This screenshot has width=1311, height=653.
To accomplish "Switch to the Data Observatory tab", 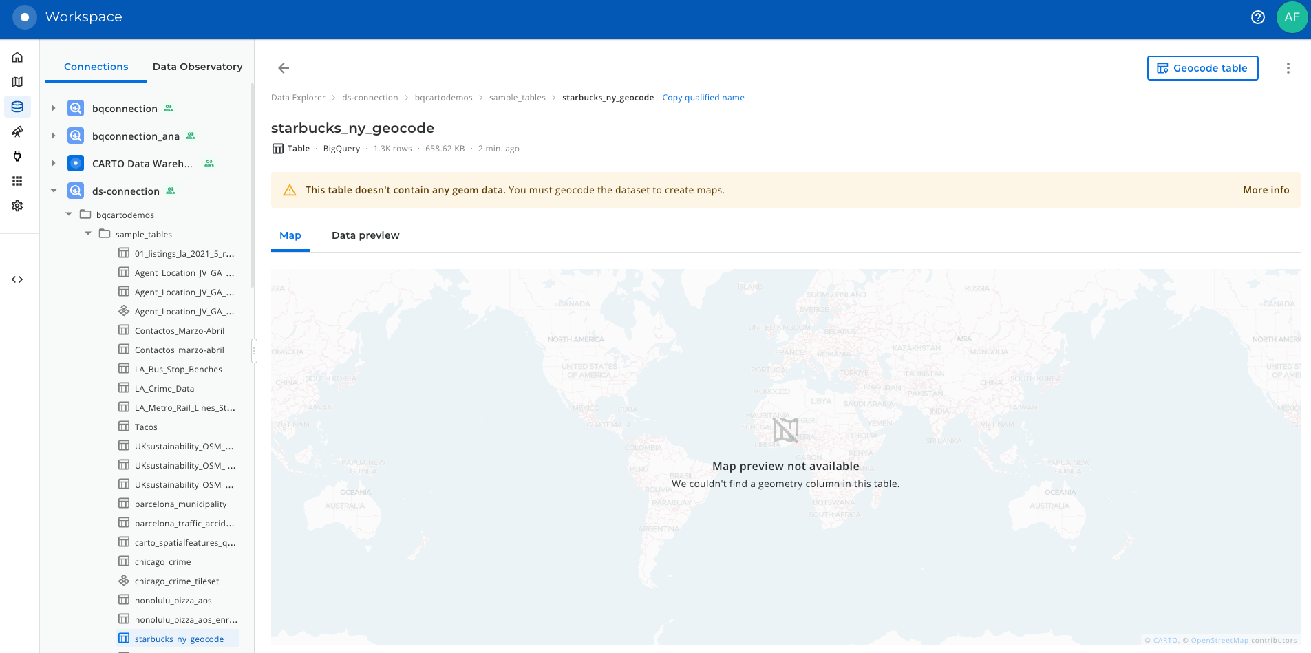I will [x=198, y=67].
